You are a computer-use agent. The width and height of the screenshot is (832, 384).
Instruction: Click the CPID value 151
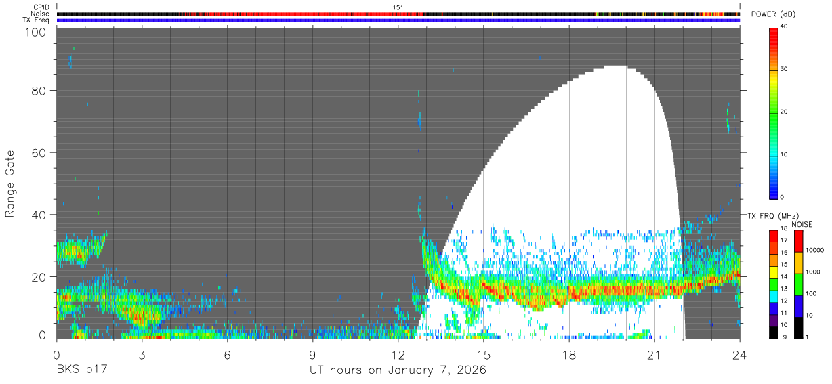[398, 7]
